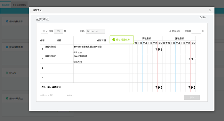Click the 结转销售成本 icon in background
The height and width of the screenshot is (121, 224).
7,21
